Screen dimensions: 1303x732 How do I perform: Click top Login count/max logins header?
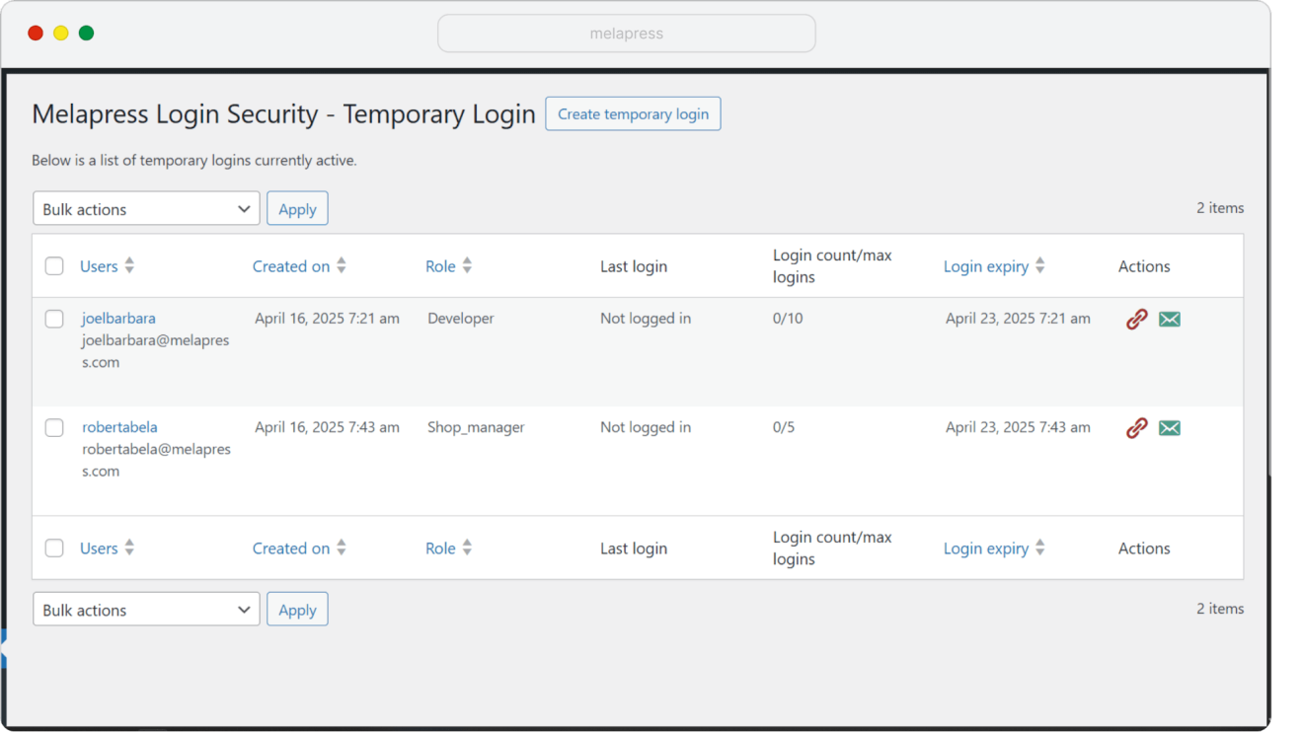(x=832, y=266)
